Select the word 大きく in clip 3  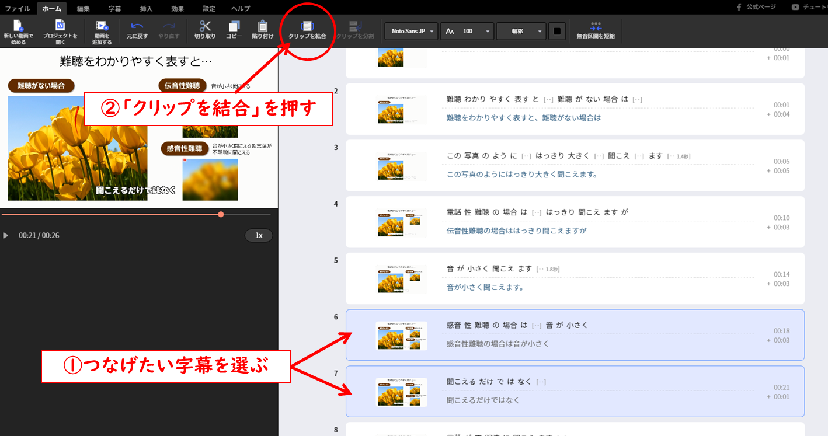click(x=579, y=156)
